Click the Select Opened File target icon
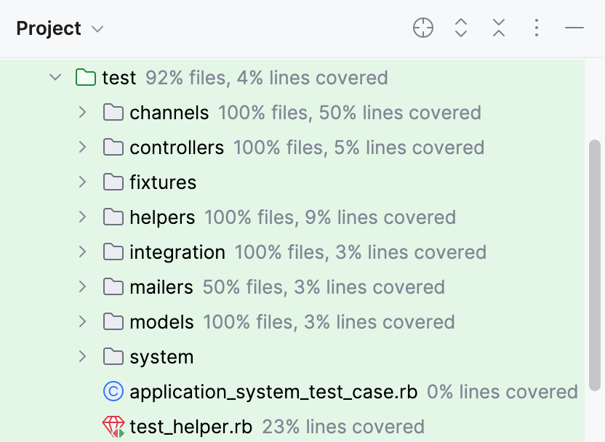This screenshot has width=605, height=442. point(422,28)
